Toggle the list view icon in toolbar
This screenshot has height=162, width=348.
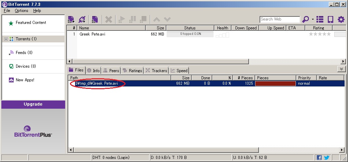(320, 19)
